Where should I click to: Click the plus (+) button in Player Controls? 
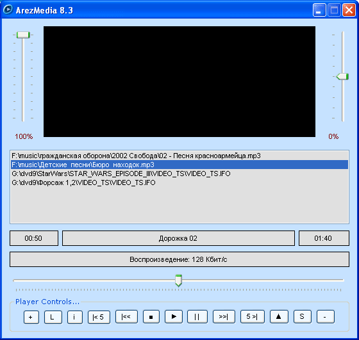click(x=31, y=317)
